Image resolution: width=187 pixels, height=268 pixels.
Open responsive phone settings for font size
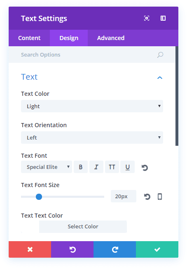(160, 197)
